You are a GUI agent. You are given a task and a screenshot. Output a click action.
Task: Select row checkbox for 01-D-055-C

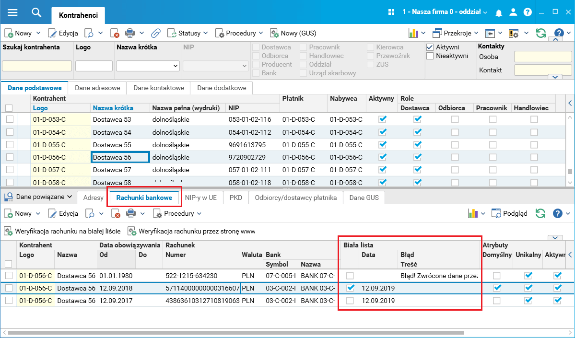tap(9, 145)
